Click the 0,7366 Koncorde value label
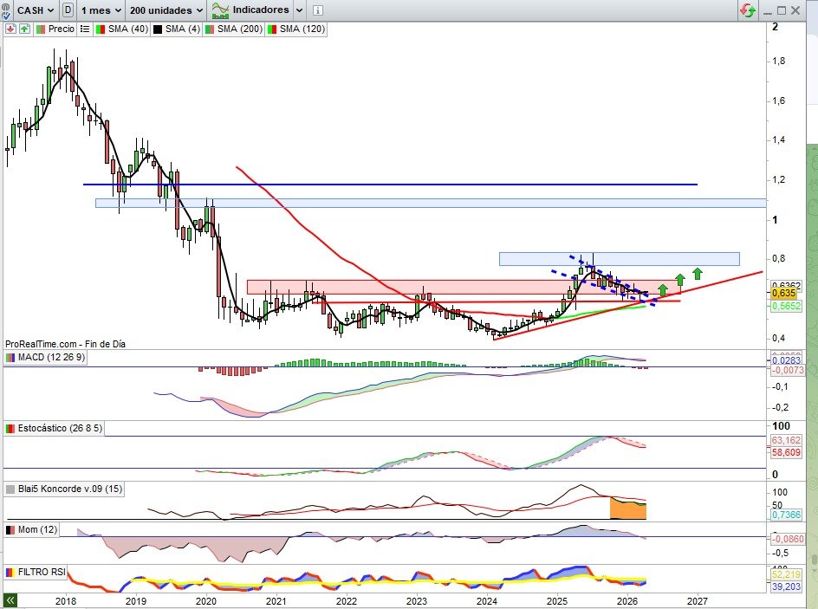This screenshot has height=609, width=818. (x=786, y=515)
